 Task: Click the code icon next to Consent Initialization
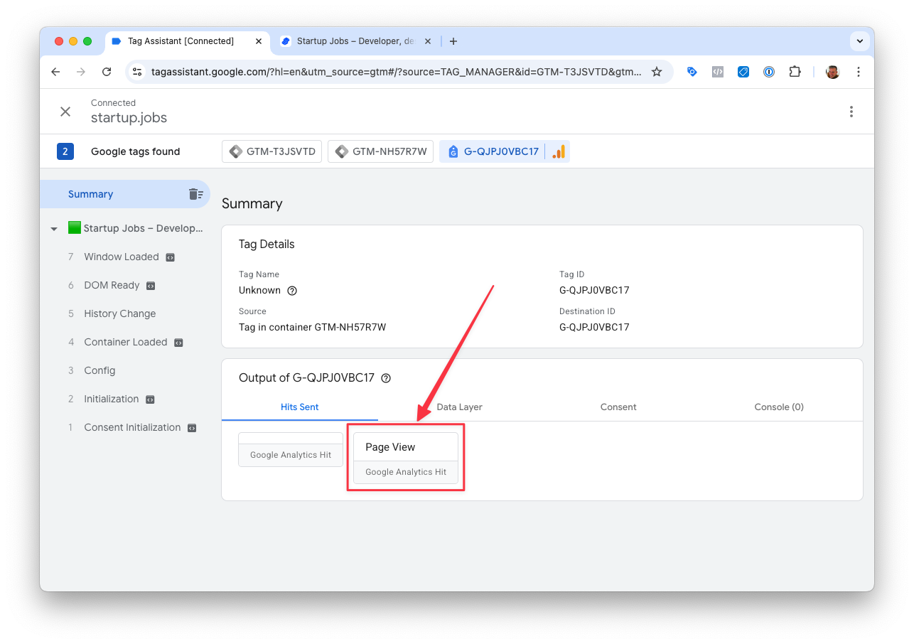pyautogui.click(x=192, y=428)
